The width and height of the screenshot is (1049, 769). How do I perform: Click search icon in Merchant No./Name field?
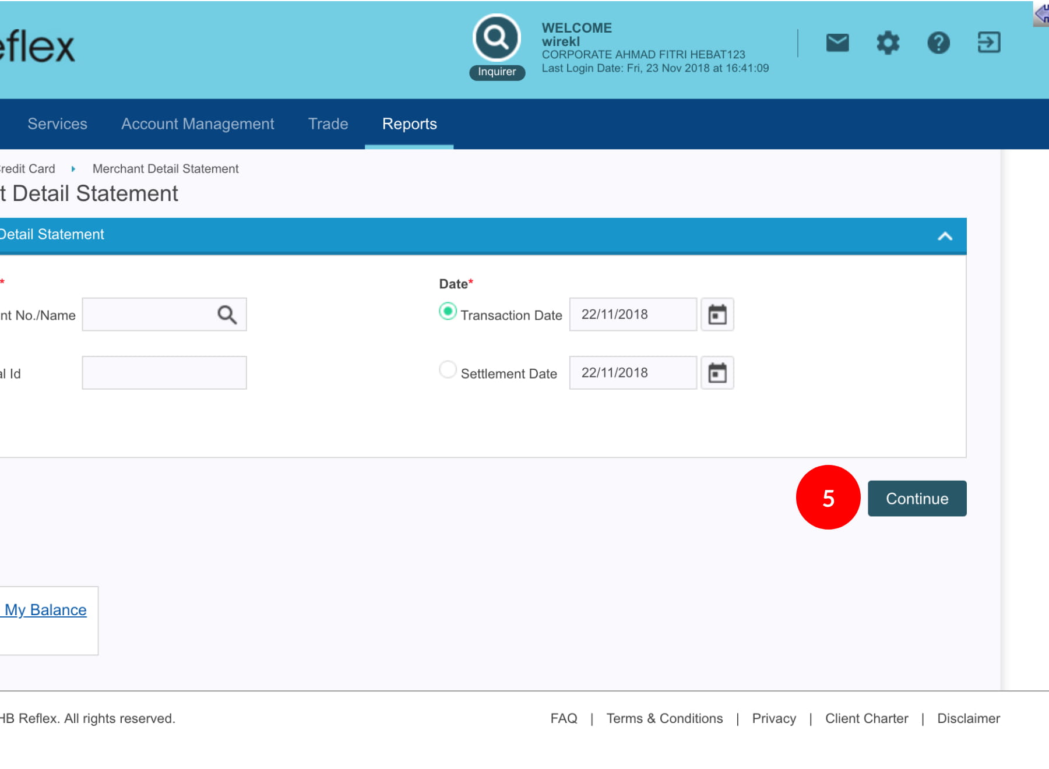[x=227, y=315]
